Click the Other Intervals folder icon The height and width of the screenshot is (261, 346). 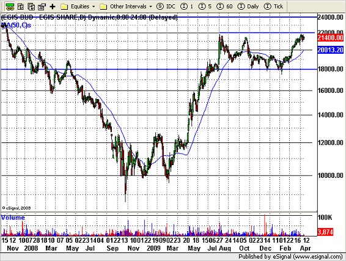point(103,7)
